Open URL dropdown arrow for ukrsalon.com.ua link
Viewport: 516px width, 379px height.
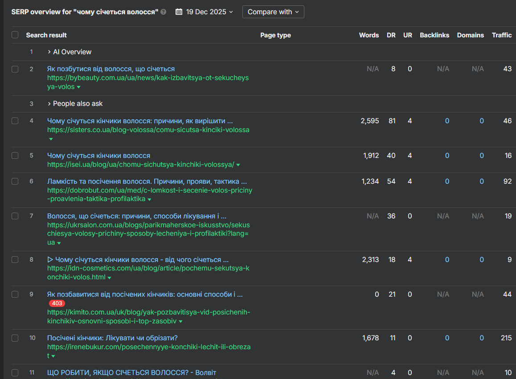[59, 243]
